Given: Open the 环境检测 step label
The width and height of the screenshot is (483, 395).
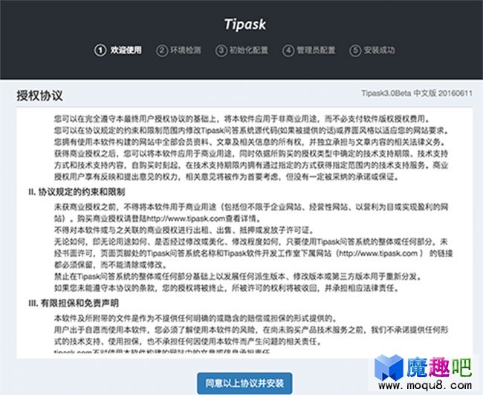Looking at the screenshot, I should click(x=186, y=50).
